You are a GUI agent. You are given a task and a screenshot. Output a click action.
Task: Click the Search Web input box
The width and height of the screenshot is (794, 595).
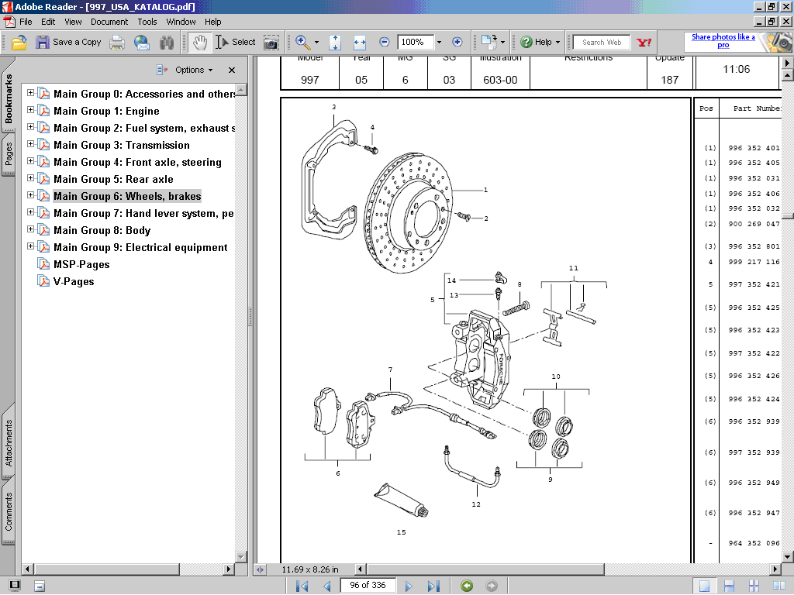pos(601,43)
